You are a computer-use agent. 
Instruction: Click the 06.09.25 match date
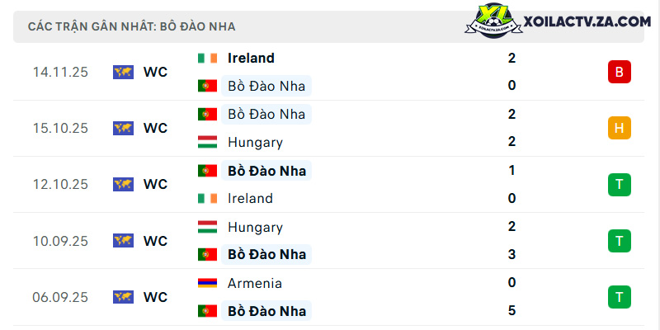click(x=60, y=297)
